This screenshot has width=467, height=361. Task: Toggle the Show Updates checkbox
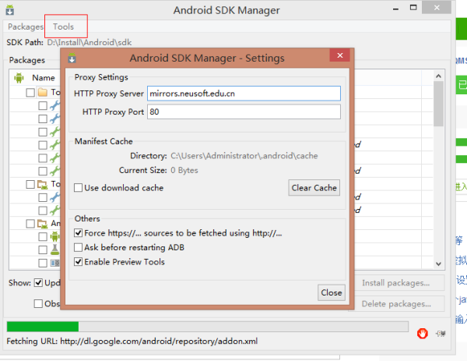pyautogui.click(x=38, y=282)
